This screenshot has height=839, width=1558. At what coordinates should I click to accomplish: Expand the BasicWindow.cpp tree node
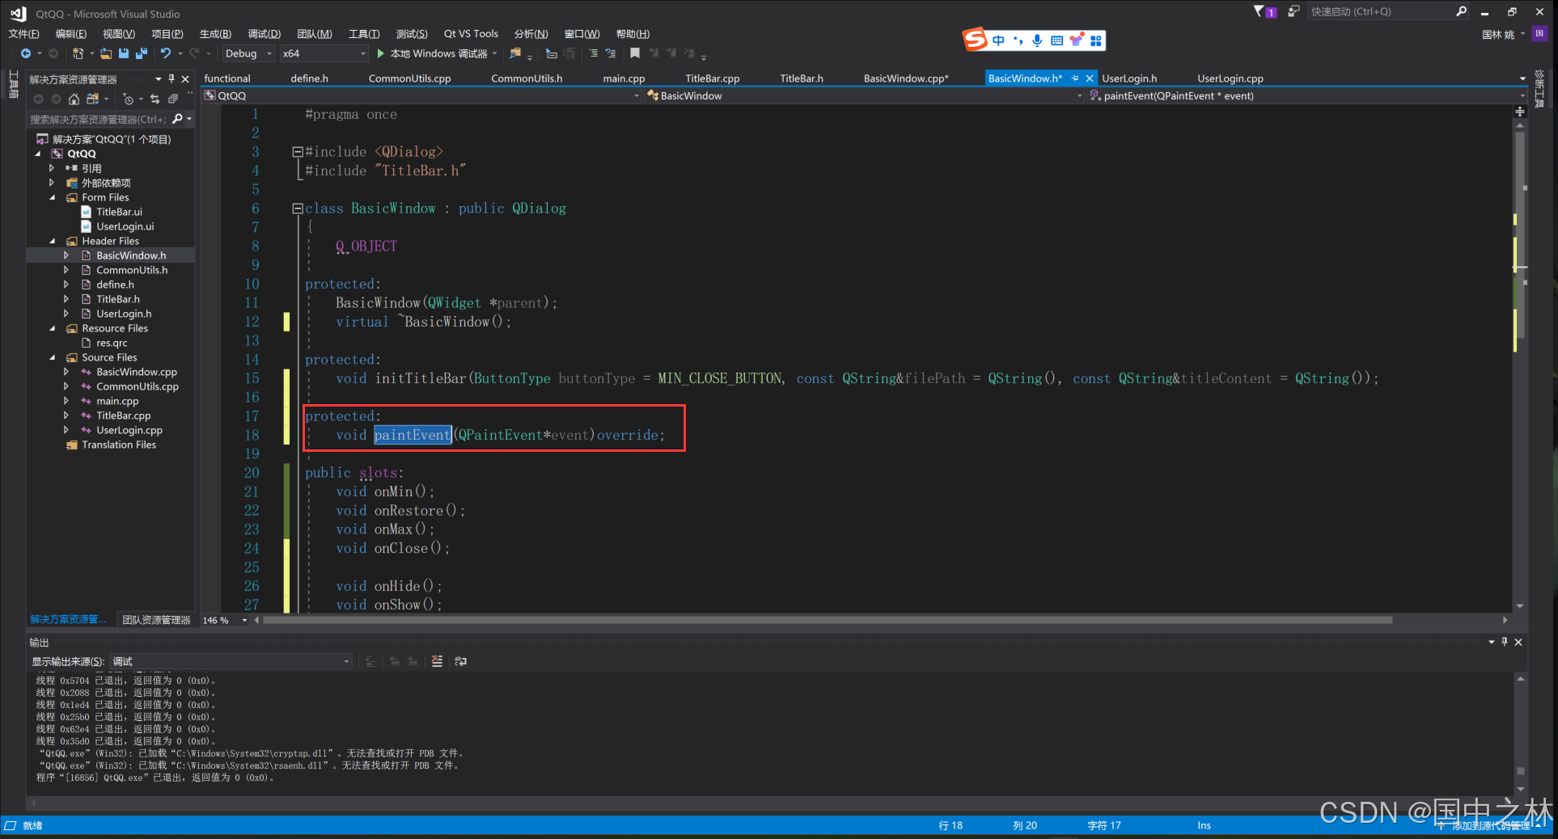pyautogui.click(x=66, y=372)
